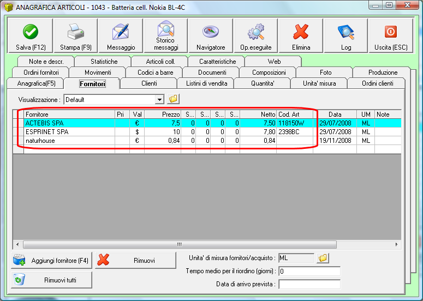Click code cell 118150W
Image resolution: width=423 pixels, height=301 pixels.
point(295,123)
